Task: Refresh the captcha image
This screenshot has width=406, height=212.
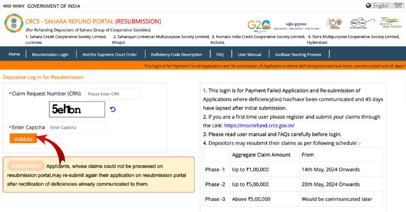Action: coord(113,109)
